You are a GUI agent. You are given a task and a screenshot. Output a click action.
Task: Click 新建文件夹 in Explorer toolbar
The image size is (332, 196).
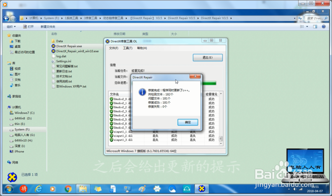tap(48, 27)
